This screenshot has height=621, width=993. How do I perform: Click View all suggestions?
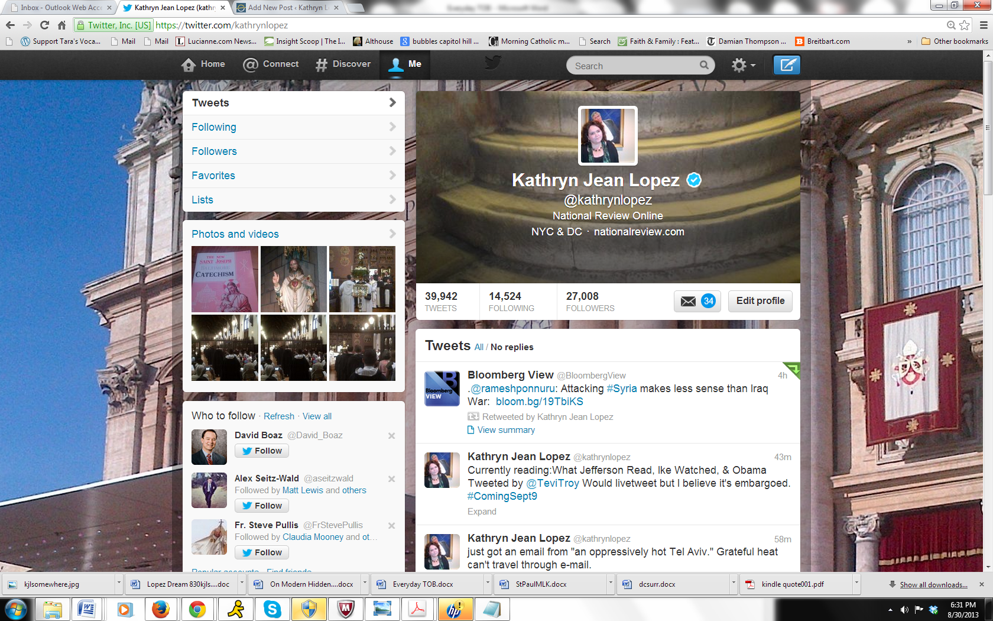tap(317, 416)
